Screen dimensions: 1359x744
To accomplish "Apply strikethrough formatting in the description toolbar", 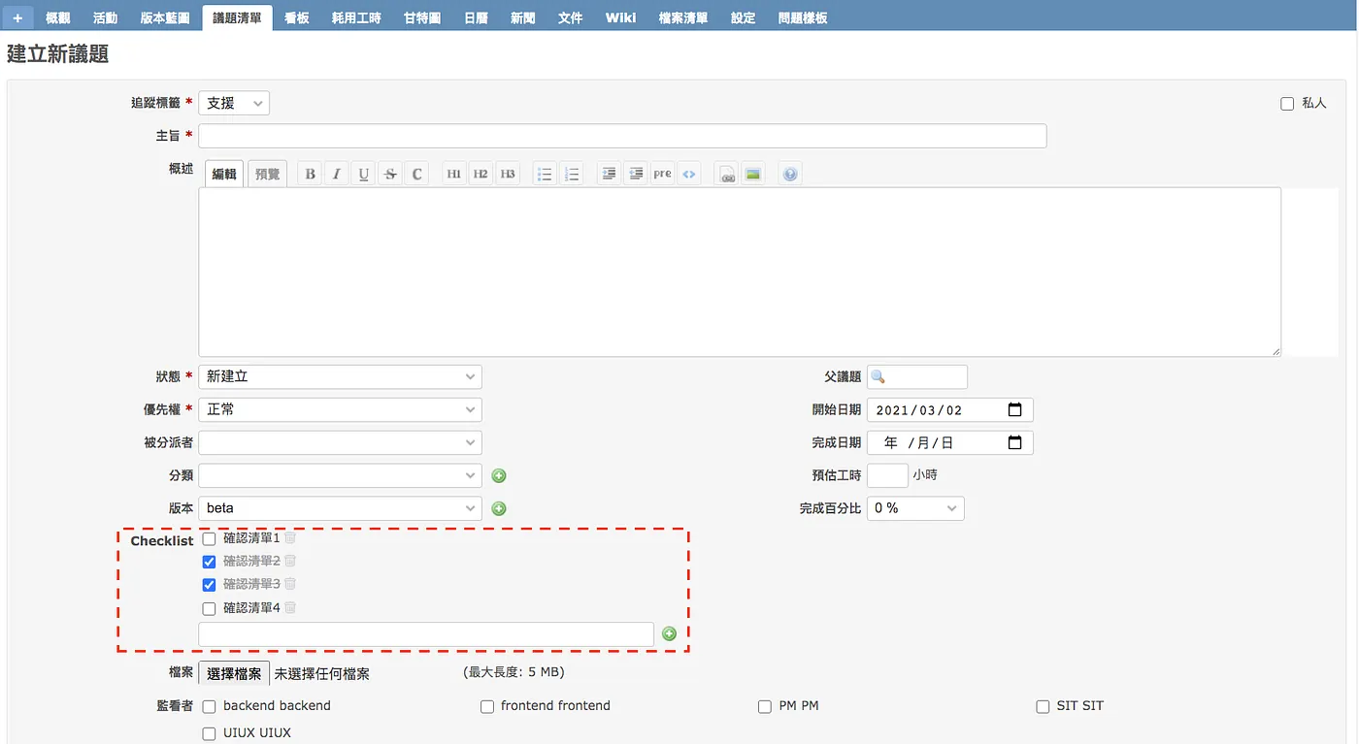I will (390, 175).
